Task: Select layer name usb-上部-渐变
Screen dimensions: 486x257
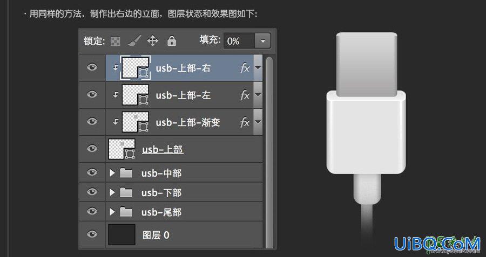Action: (188, 122)
